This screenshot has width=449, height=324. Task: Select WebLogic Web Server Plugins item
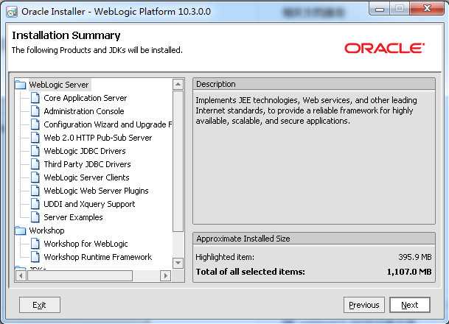point(96,191)
